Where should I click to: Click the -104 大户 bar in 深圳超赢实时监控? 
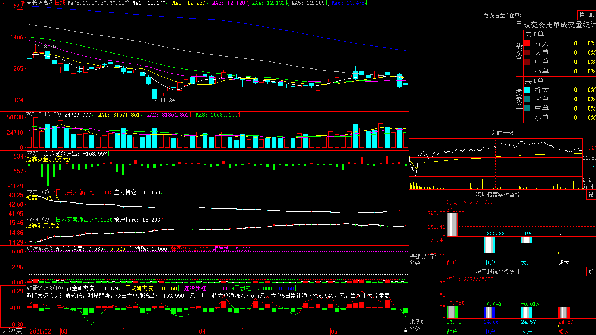[527, 240]
